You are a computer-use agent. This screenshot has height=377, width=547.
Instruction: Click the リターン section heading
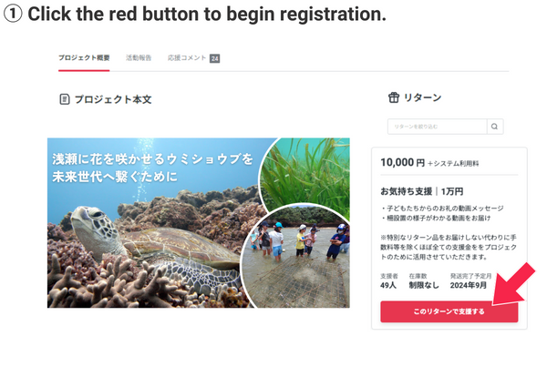coord(422,97)
